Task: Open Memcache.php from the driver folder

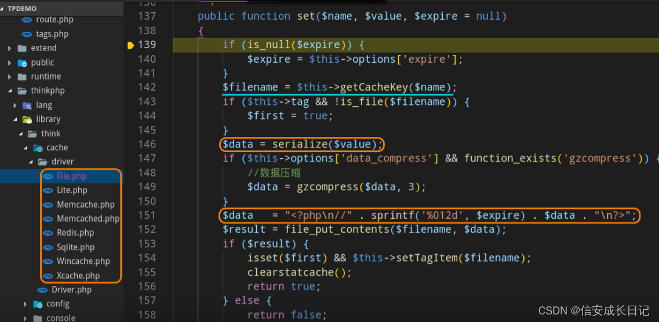Action: [85, 205]
